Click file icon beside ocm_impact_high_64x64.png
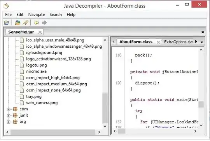Screen dimensions: 210x141 [22, 77]
